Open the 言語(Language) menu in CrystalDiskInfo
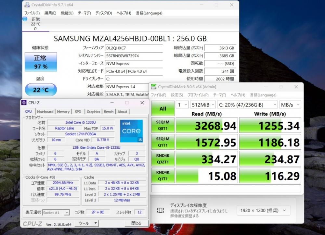Screen dimensions: 325x235 click(x=149, y=13)
